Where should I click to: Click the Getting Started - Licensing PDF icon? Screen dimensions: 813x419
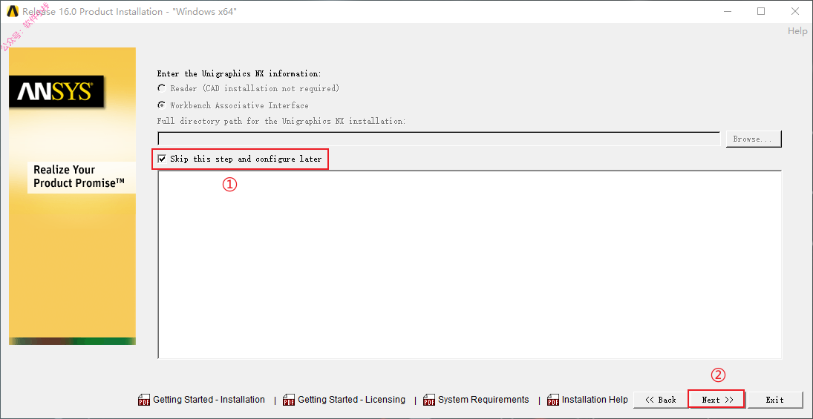(x=288, y=400)
